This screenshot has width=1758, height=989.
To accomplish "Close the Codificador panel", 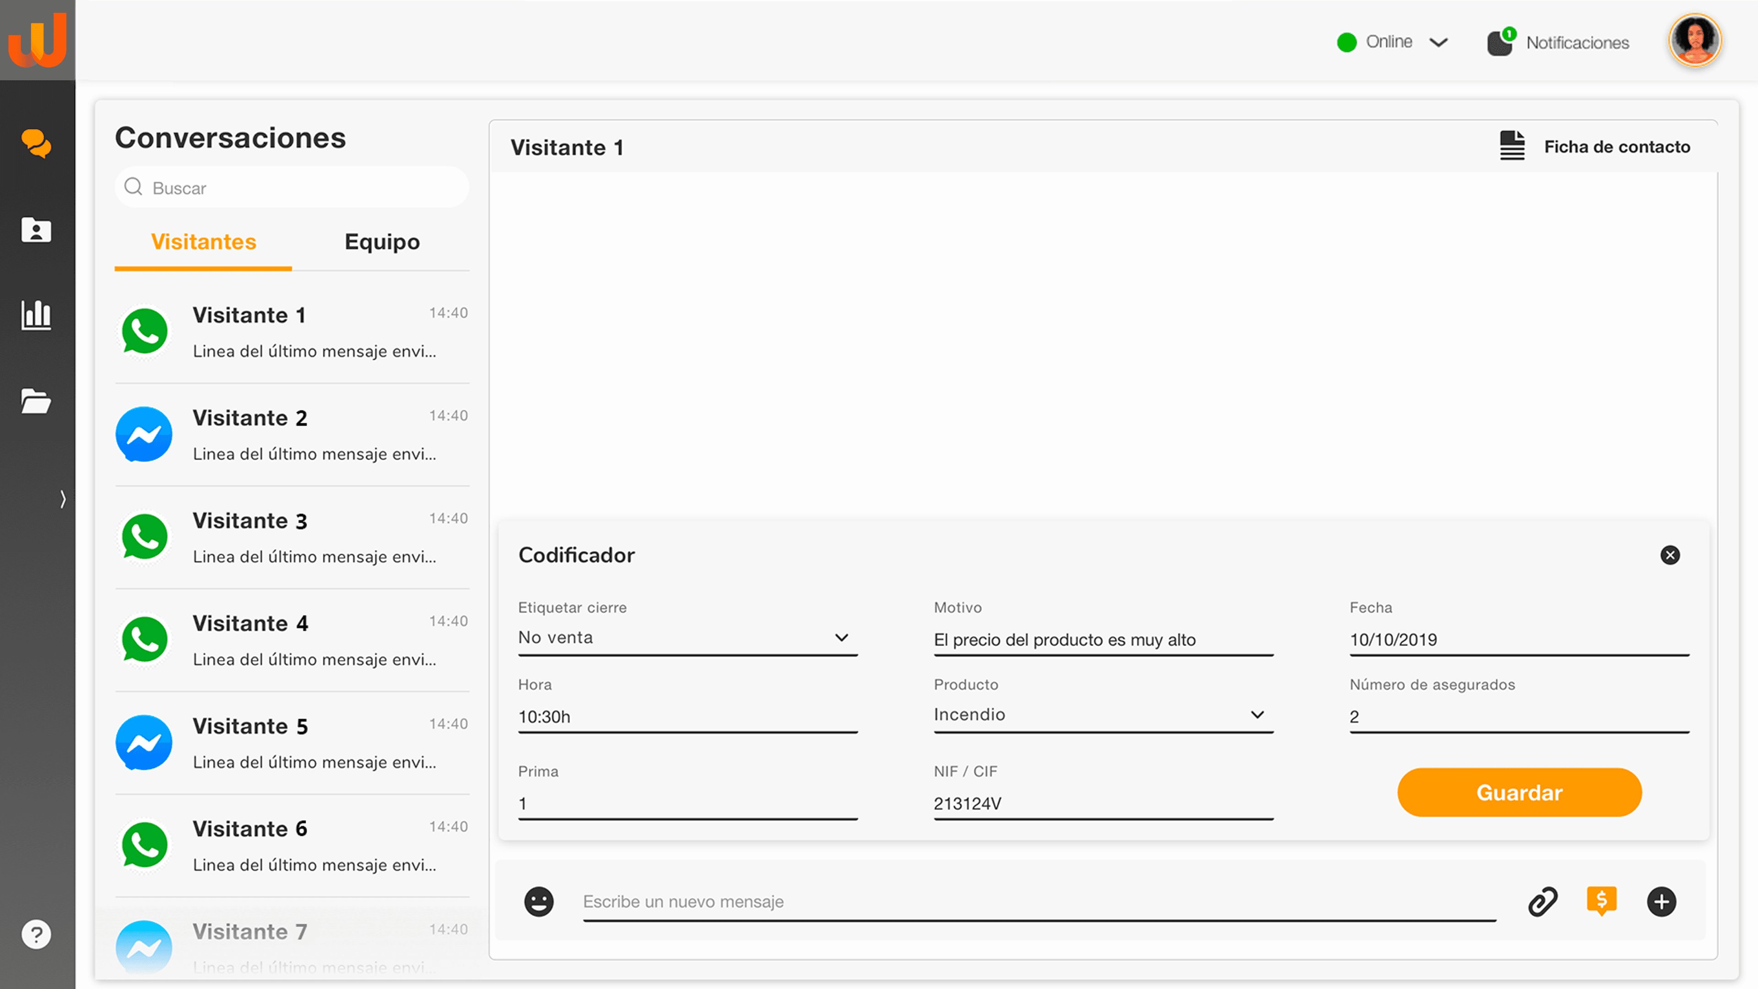I will click(1669, 555).
